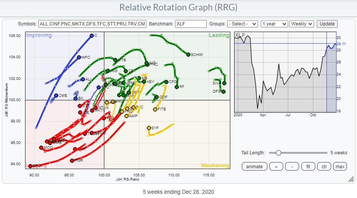Open the 1 year period dropdown
The width and height of the screenshot is (357, 198).
[x=274, y=24]
